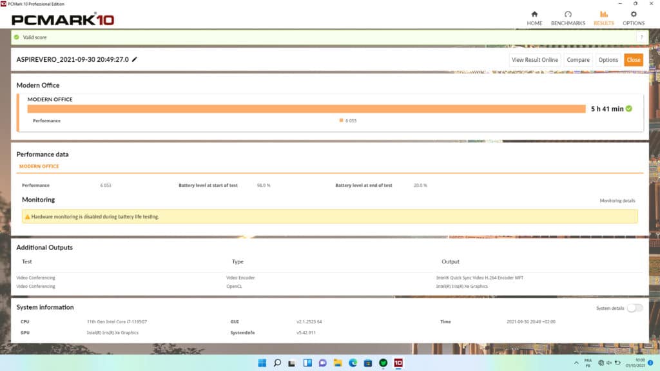
Task: Open Widgets from the taskbar
Action: click(307, 363)
